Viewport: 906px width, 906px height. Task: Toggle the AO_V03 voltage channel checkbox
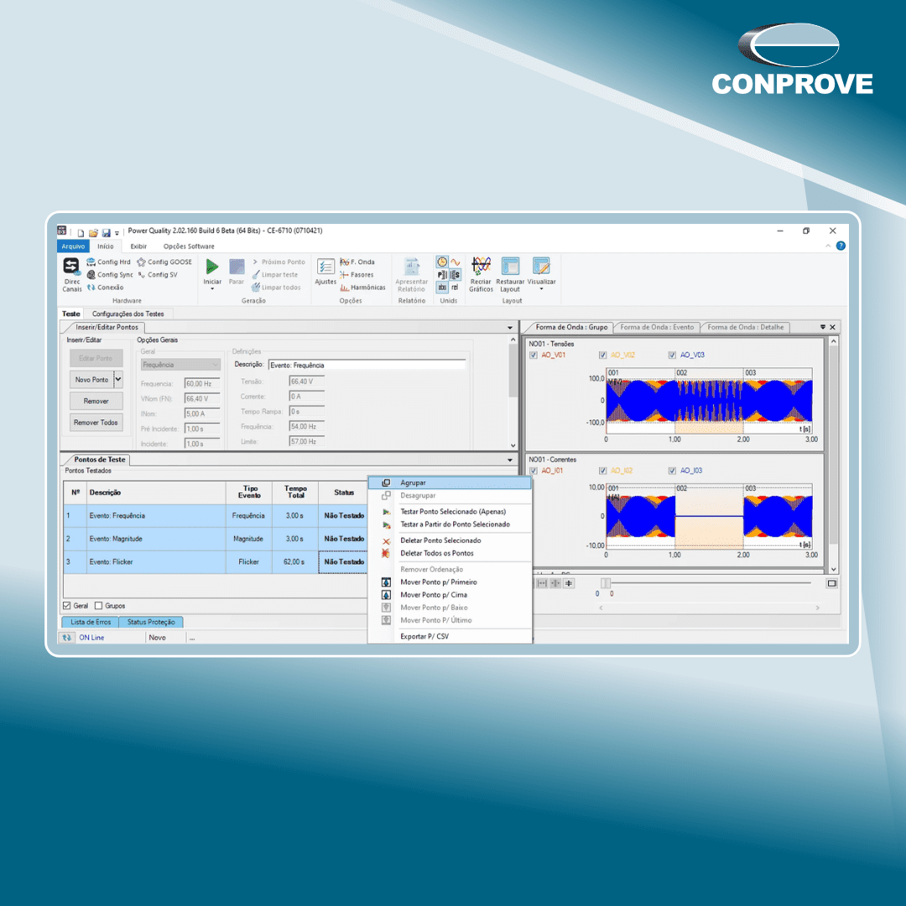click(x=672, y=355)
